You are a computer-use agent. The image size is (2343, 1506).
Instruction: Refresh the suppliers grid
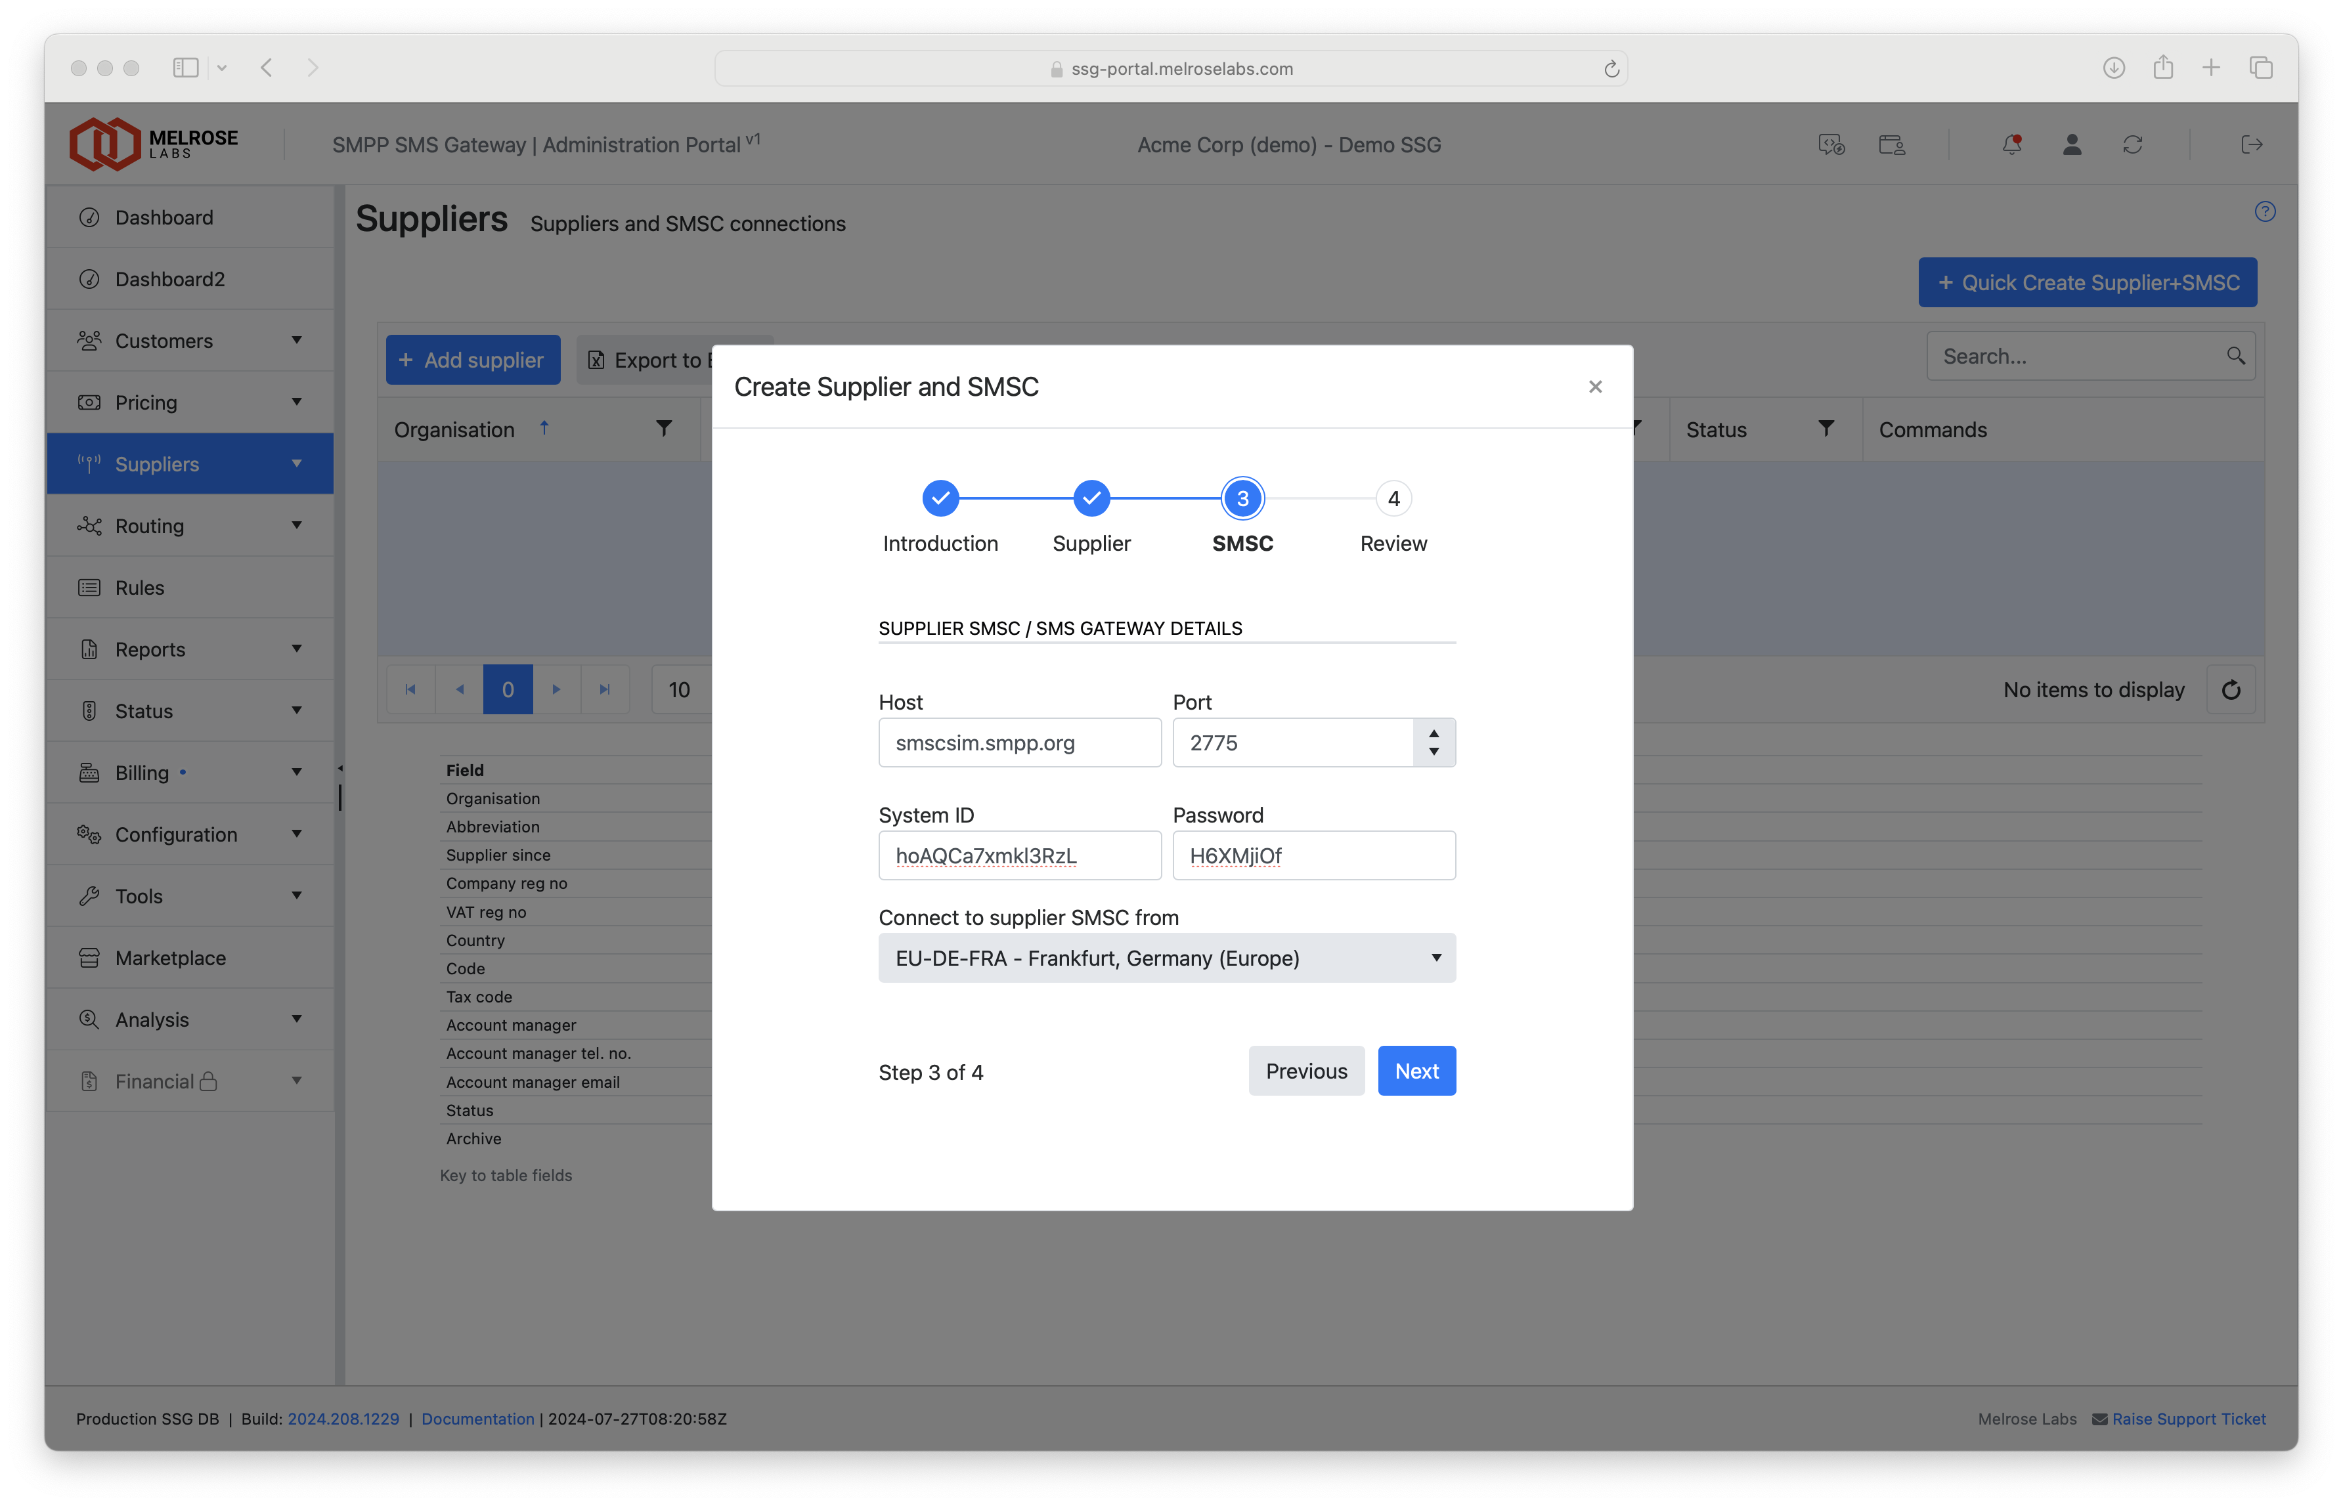[x=2229, y=689]
